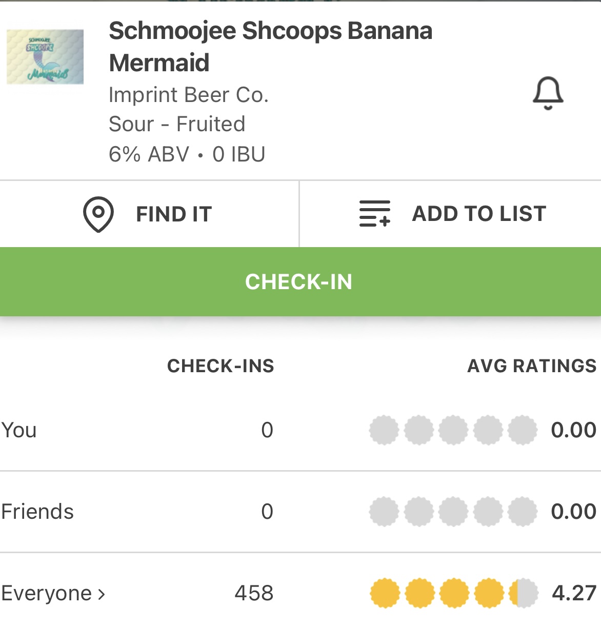The height and width of the screenshot is (628, 601).
Task: Select the You row label
Action: (19, 430)
